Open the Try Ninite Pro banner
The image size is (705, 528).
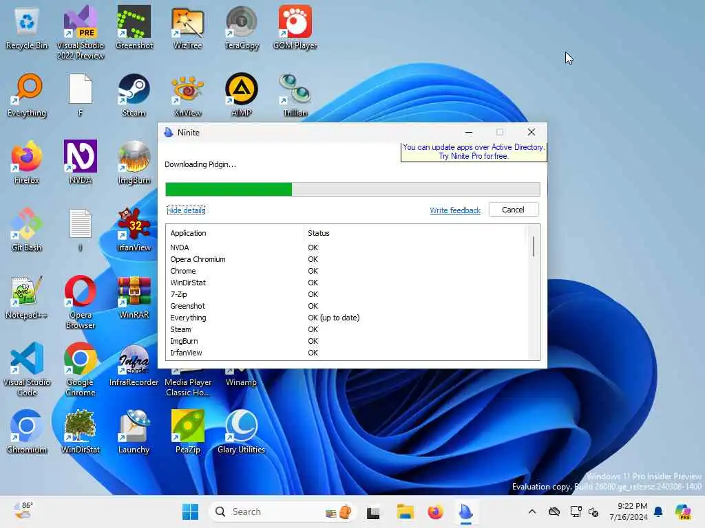pyautogui.click(x=474, y=152)
